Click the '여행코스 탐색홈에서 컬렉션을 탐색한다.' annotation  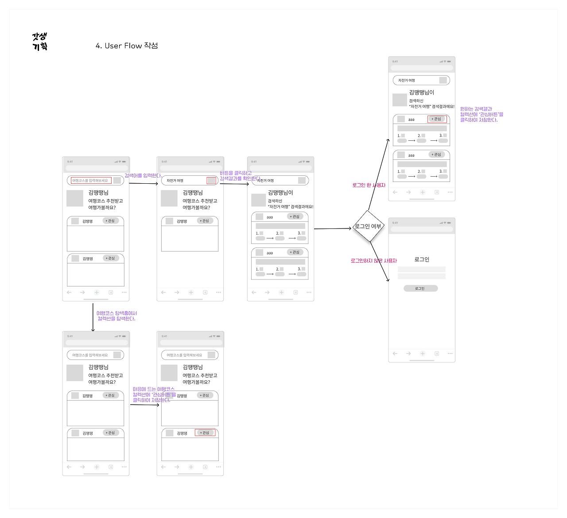coord(117,316)
